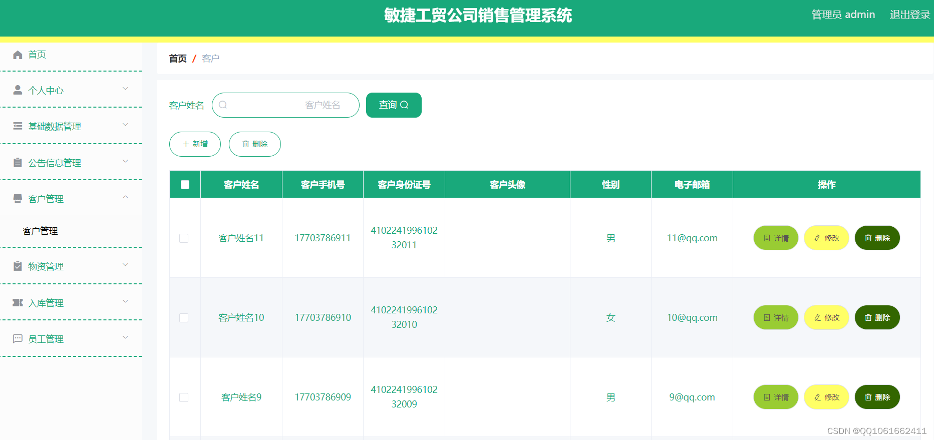Click the home icon beside 首页
The width and height of the screenshot is (934, 440).
18,55
